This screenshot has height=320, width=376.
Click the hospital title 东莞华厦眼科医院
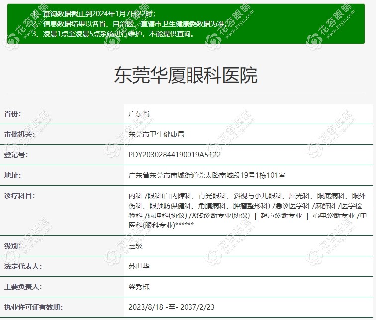click(x=186, y=75)
